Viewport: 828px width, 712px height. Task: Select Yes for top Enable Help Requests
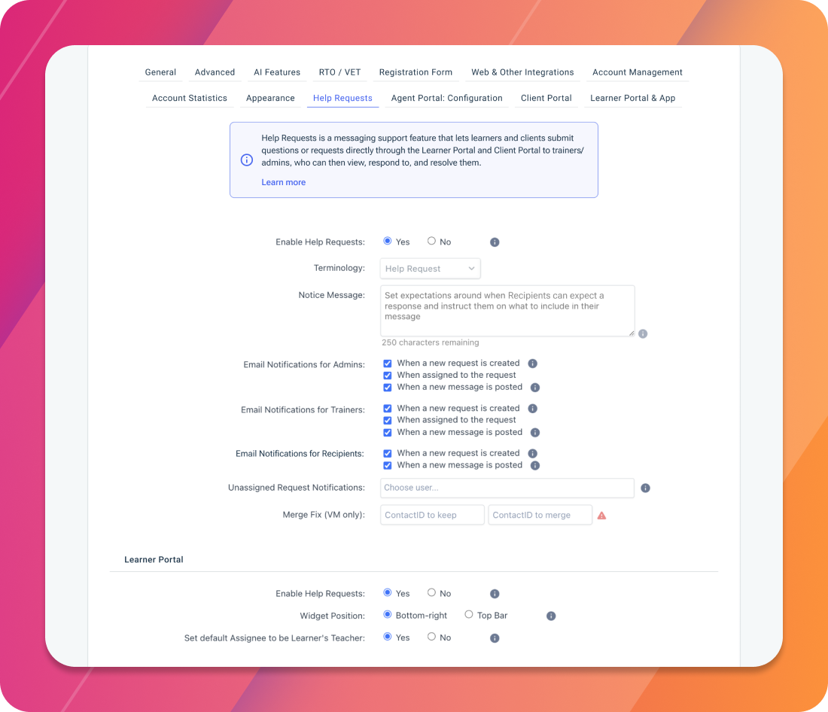click(x=388, y=241)
